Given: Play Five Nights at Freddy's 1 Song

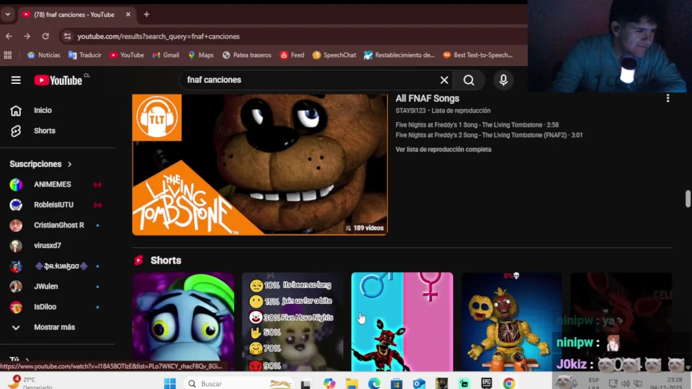Looking at the screenshot, I should (x=477, y=125).
